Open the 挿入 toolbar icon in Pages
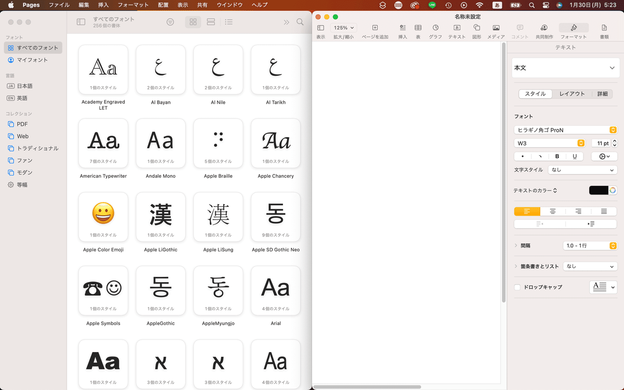The image size is (624, 390). [x=402, y=28]
